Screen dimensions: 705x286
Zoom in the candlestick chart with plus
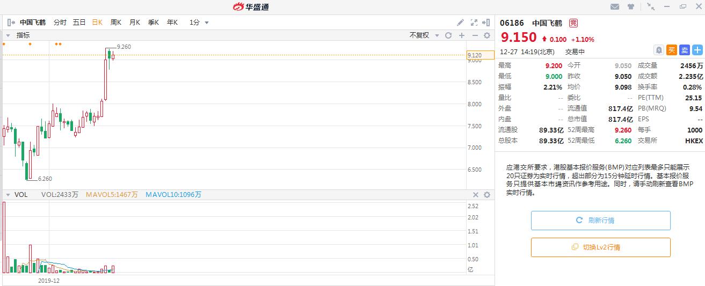pos(461,35)
